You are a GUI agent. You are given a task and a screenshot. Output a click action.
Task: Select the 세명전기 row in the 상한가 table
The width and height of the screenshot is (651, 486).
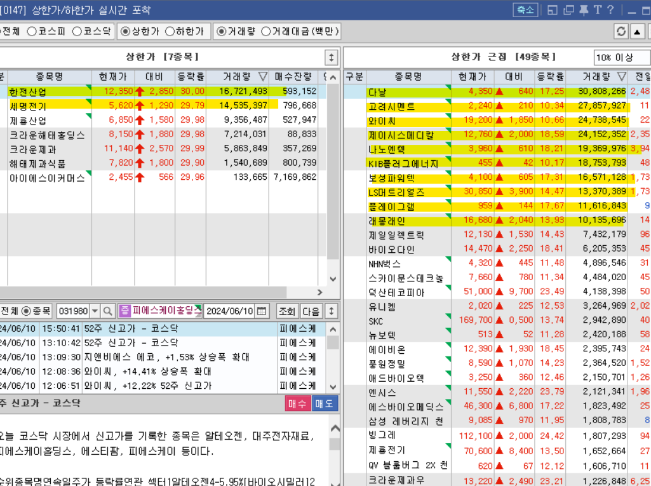point(163,106)
